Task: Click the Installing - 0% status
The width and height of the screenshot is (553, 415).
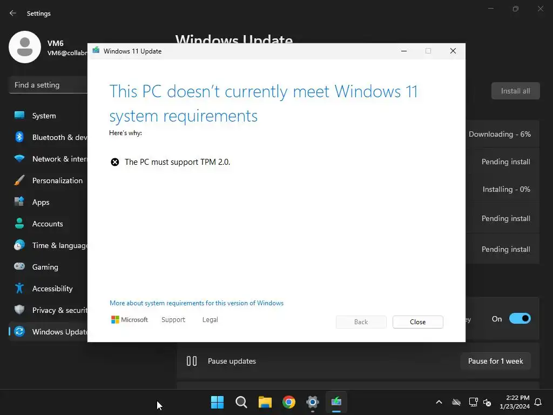Action: [506, 189]
